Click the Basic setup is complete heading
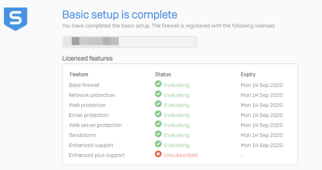Viewport: 322px width, 170px height. (120, 15)
